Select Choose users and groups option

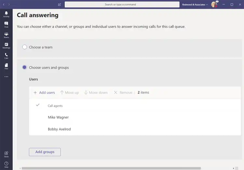(24, 67)
